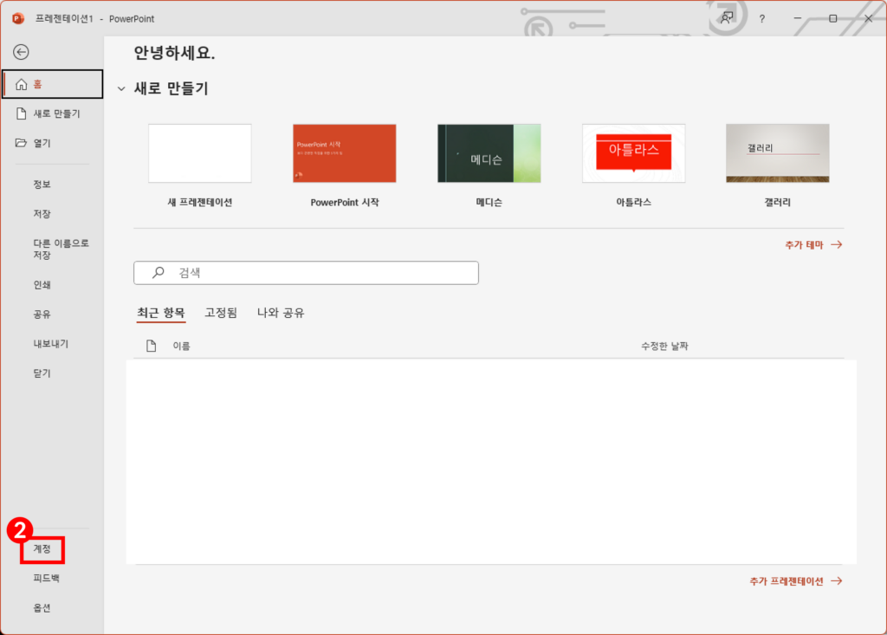
Task: Click the PowerPoint logo in the title bar
Action: [18, 19]
